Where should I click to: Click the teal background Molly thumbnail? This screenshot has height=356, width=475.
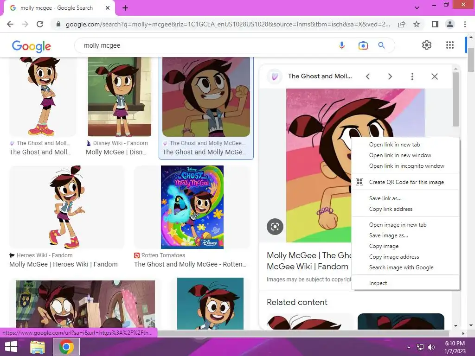click(x=210, y=303)
